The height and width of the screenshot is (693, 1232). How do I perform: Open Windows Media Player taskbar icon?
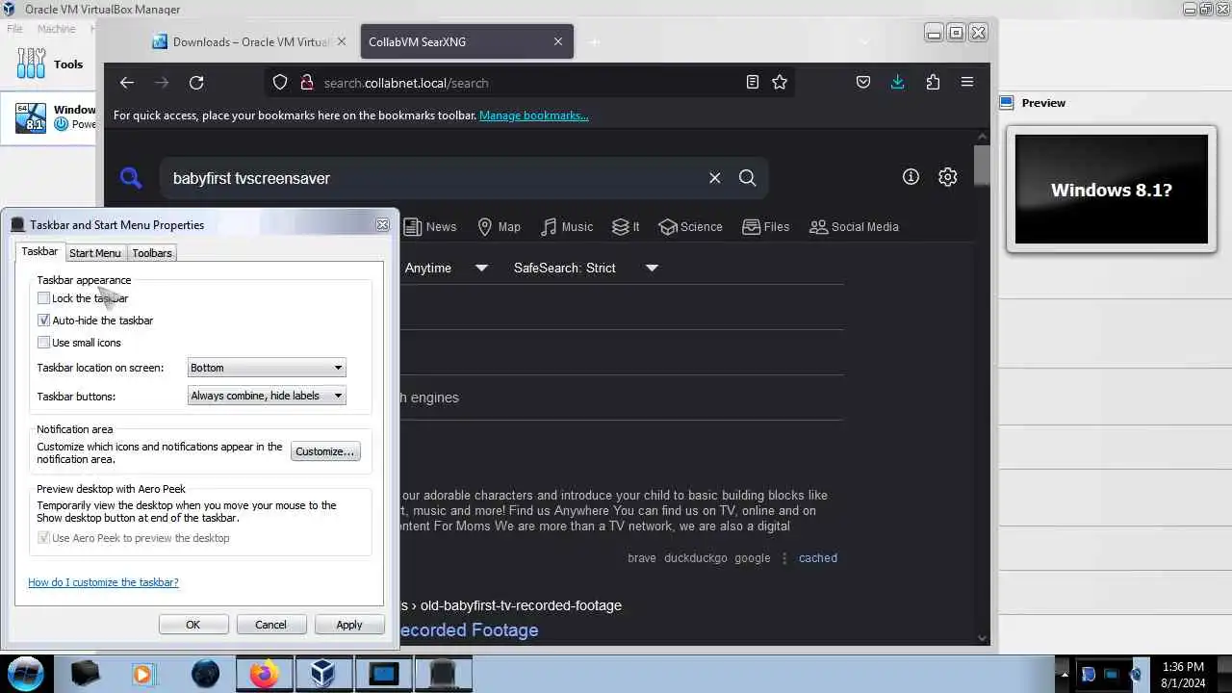coord(142,674)
